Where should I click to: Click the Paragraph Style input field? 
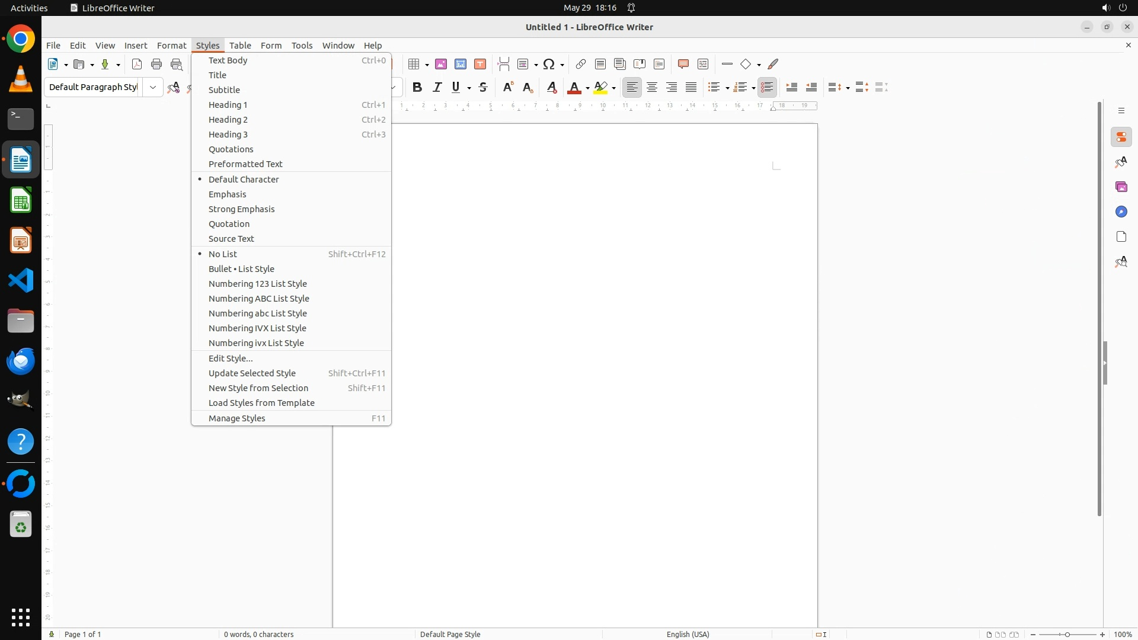click(93, 87)
